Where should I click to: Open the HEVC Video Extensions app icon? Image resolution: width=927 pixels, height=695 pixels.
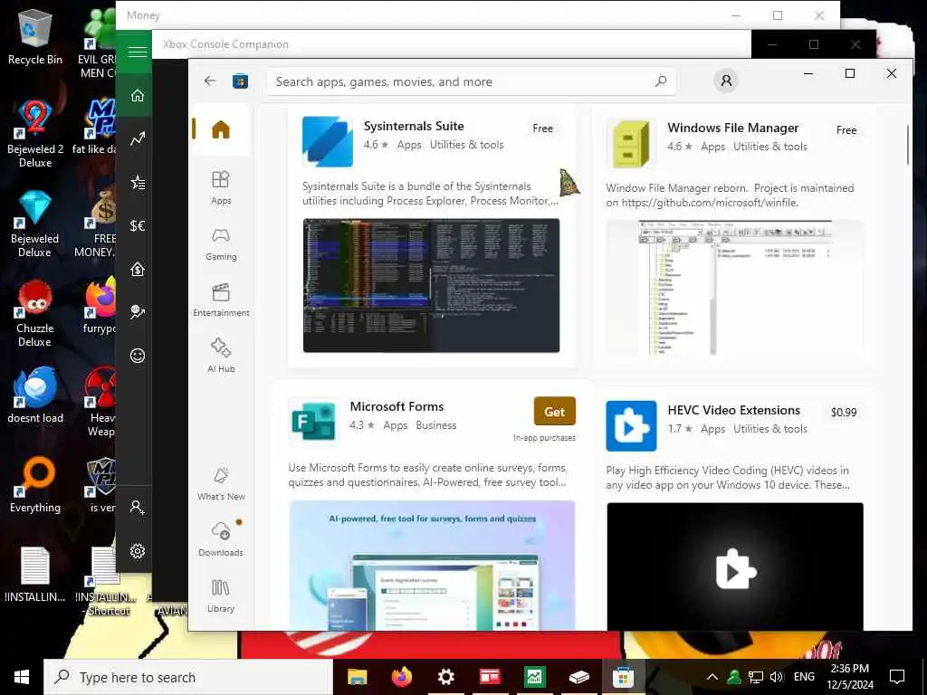[x=631, y=425]
